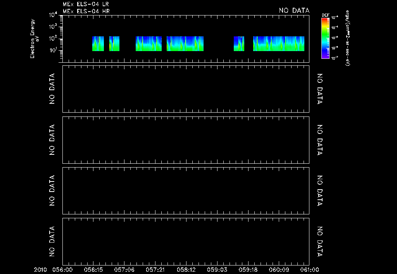
Task: Select the spectrogram data block spanning 057:21
Action: coord(148,44)
